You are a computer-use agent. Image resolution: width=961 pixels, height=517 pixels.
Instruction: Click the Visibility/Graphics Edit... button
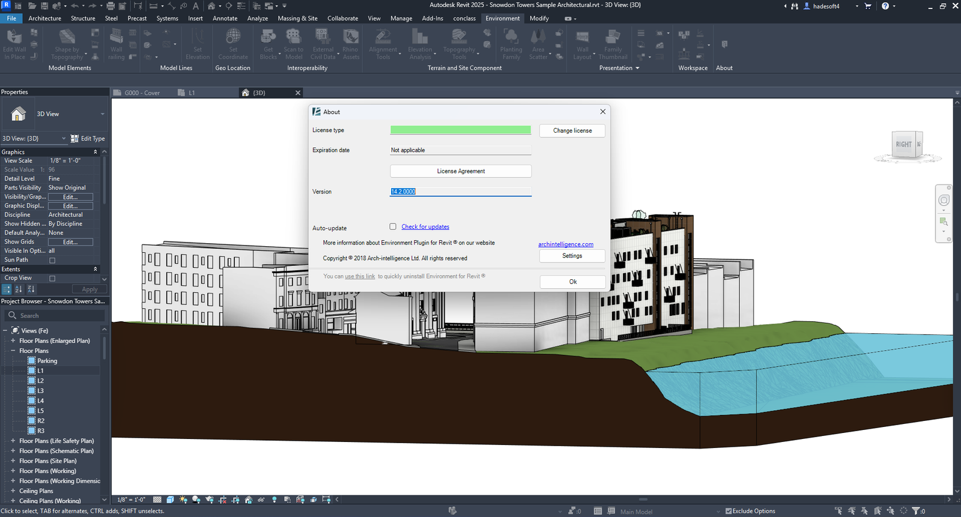point(70,197)
